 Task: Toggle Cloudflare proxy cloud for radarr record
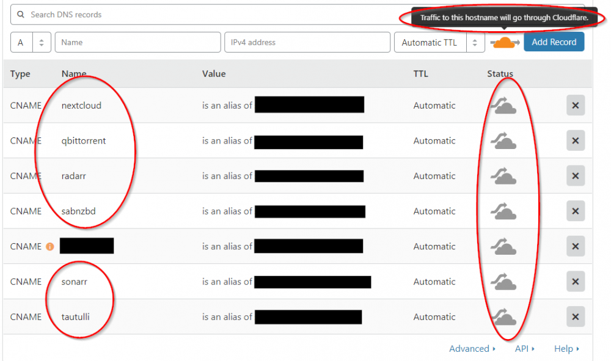503,176
